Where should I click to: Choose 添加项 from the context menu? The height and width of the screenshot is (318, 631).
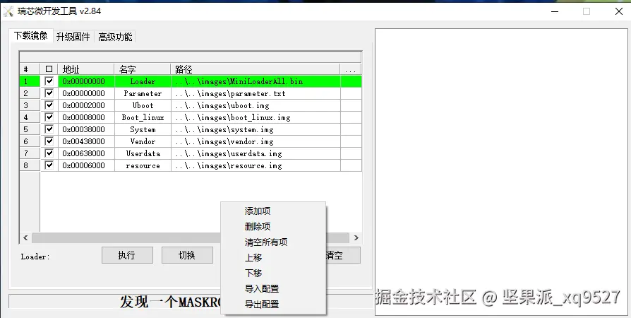273,211
